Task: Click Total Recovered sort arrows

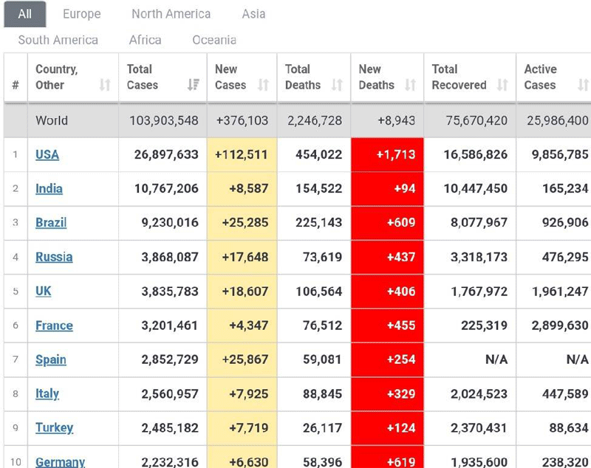Action: point(502,85)
